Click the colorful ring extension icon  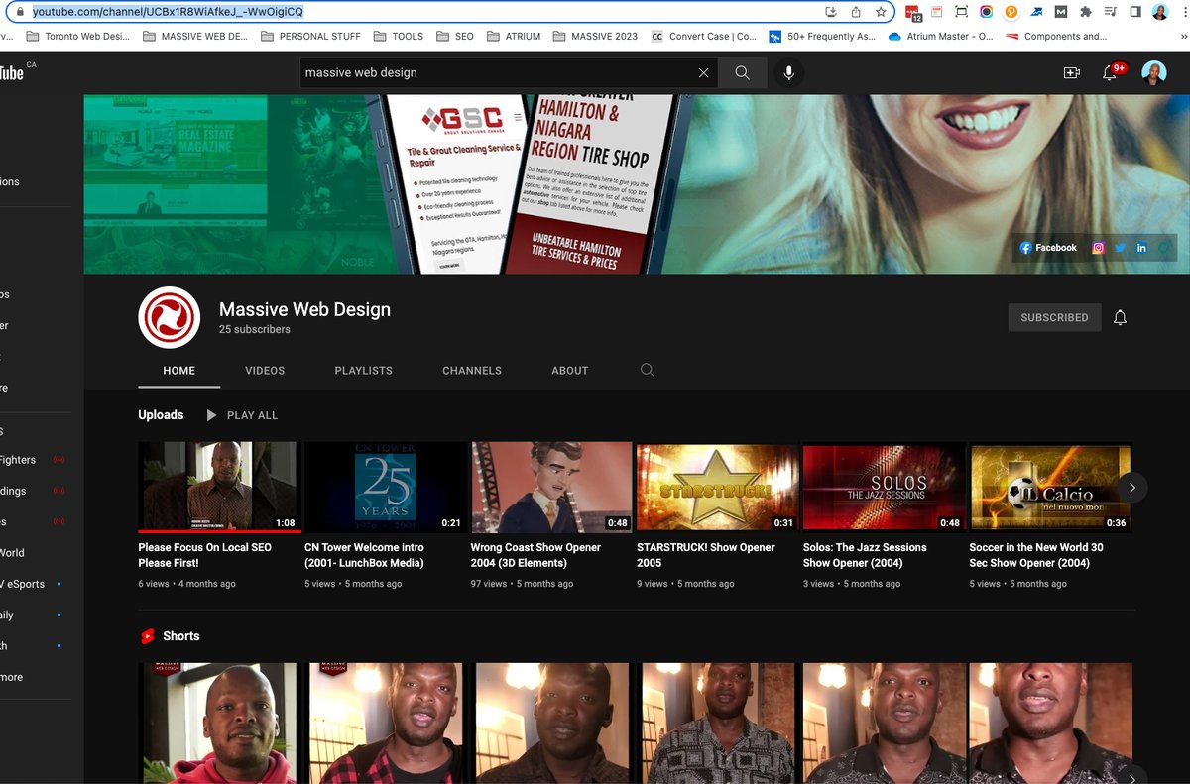point(986,12)
